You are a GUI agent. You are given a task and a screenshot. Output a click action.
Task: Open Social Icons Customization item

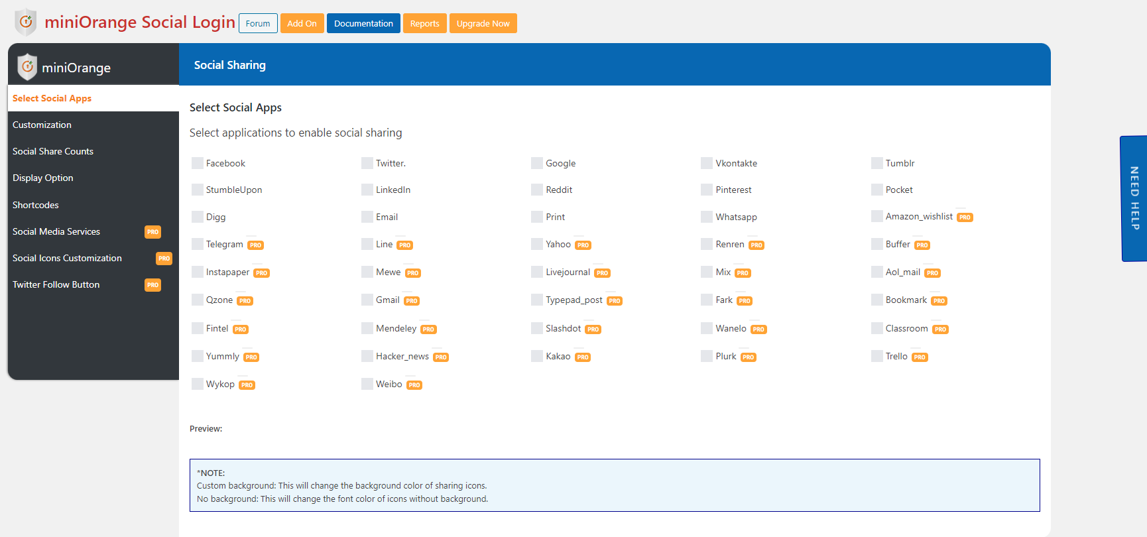pos(93,258)
